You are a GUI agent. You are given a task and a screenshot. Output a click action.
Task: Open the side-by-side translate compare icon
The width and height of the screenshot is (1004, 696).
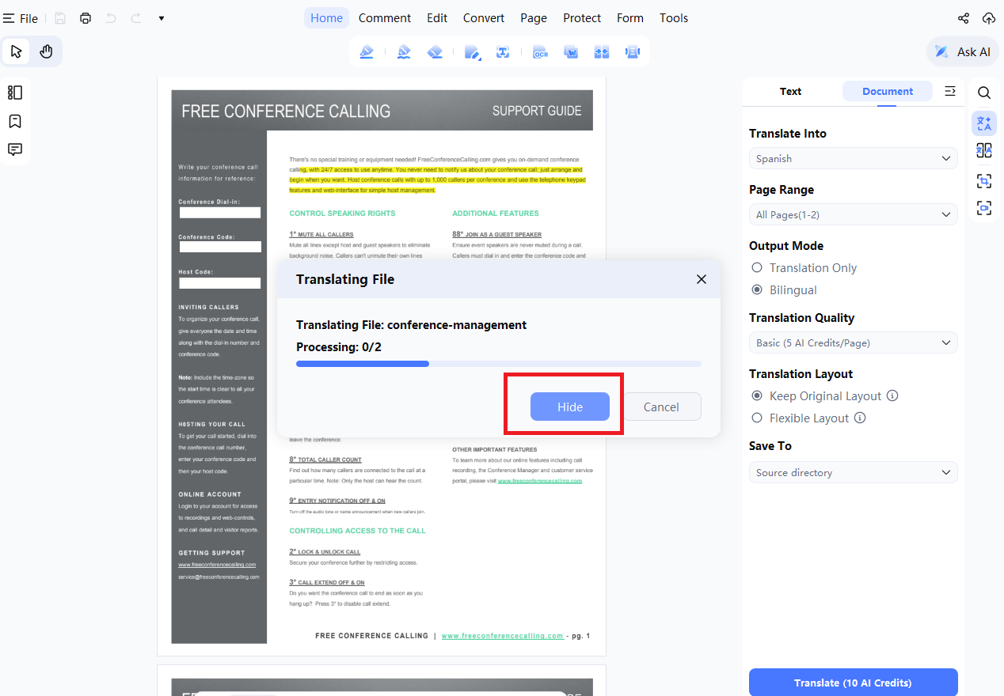pos(984,151)
